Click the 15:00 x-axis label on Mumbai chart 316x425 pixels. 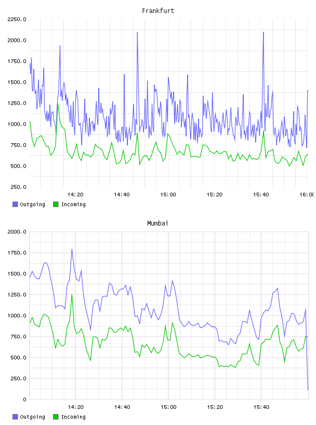click(x=168, y=407)
